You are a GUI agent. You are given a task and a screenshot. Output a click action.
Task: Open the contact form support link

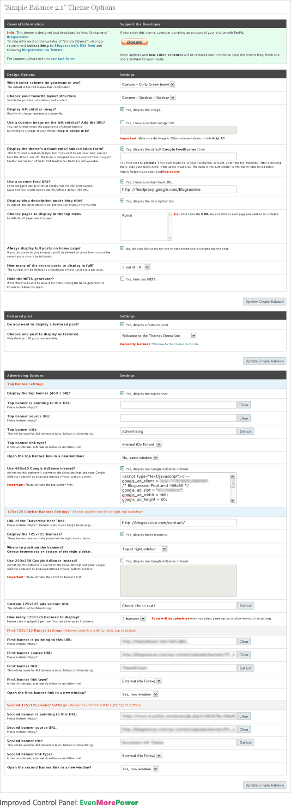(63, 59)
